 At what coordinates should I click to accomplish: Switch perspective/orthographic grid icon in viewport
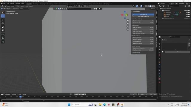[x=128, y=29]
